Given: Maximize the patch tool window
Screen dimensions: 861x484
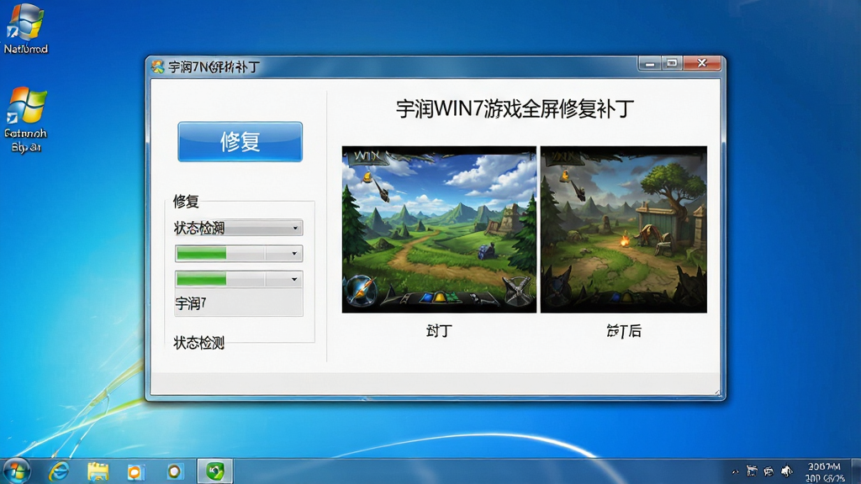Looking at the screenshot, I should [672, 64].
